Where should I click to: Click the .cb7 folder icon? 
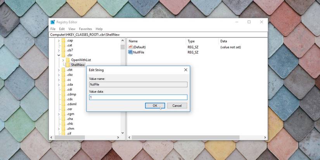(63, 50)
